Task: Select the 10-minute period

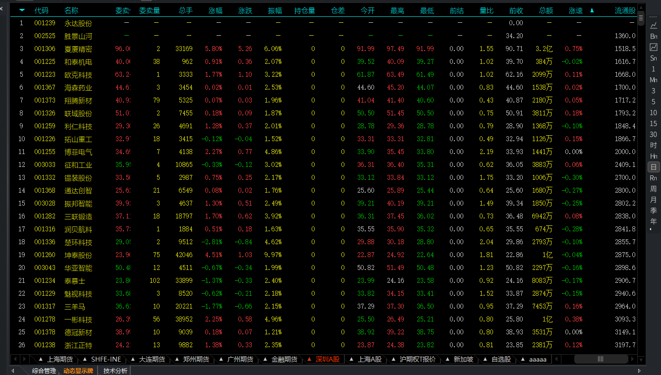Action: (654, 112)
